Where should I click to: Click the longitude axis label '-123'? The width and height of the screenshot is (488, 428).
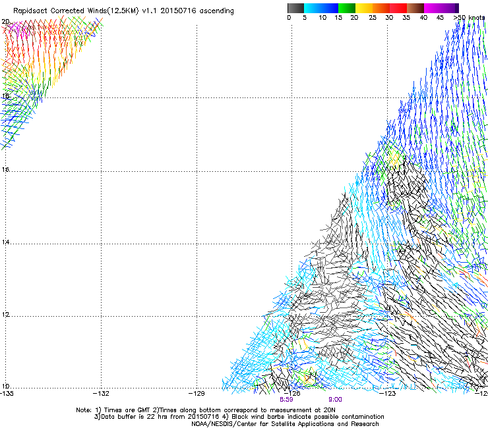pos(388,394)
